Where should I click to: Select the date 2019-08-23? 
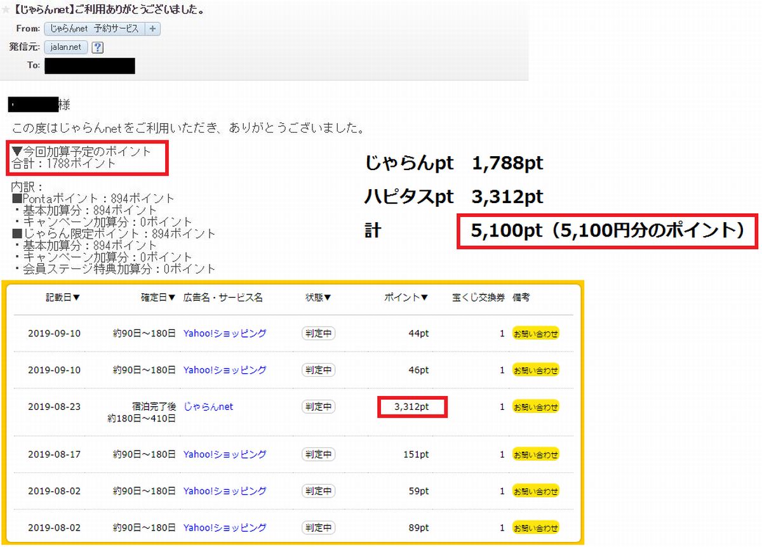55,407
